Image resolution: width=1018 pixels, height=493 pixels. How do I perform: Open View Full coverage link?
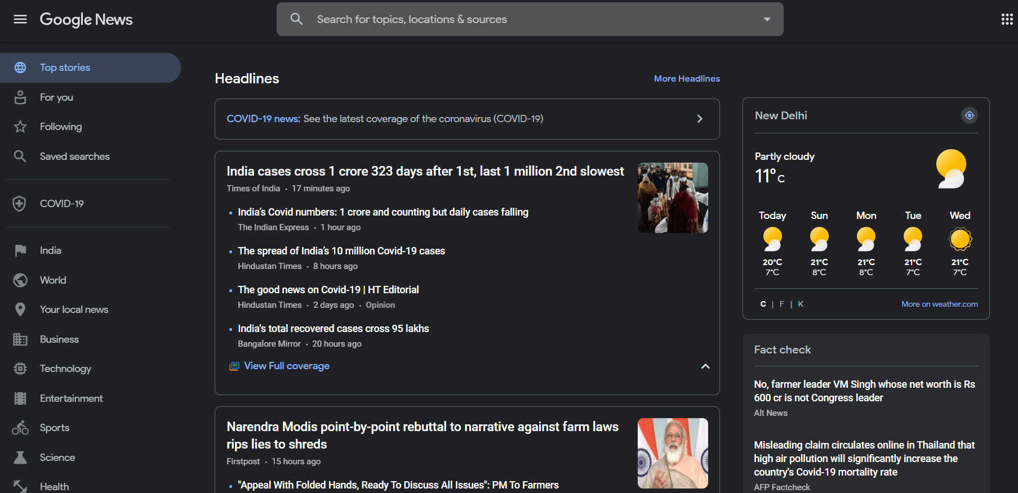point(287,366)
